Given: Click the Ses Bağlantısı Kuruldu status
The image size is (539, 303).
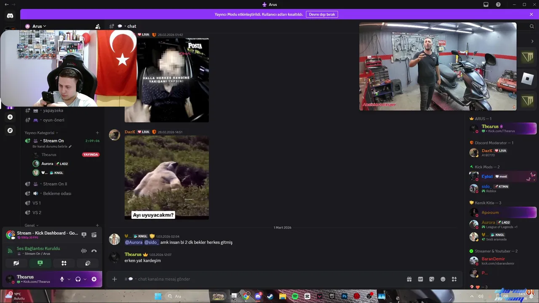Looking at the screenshot, I should (x=38, y=248).
